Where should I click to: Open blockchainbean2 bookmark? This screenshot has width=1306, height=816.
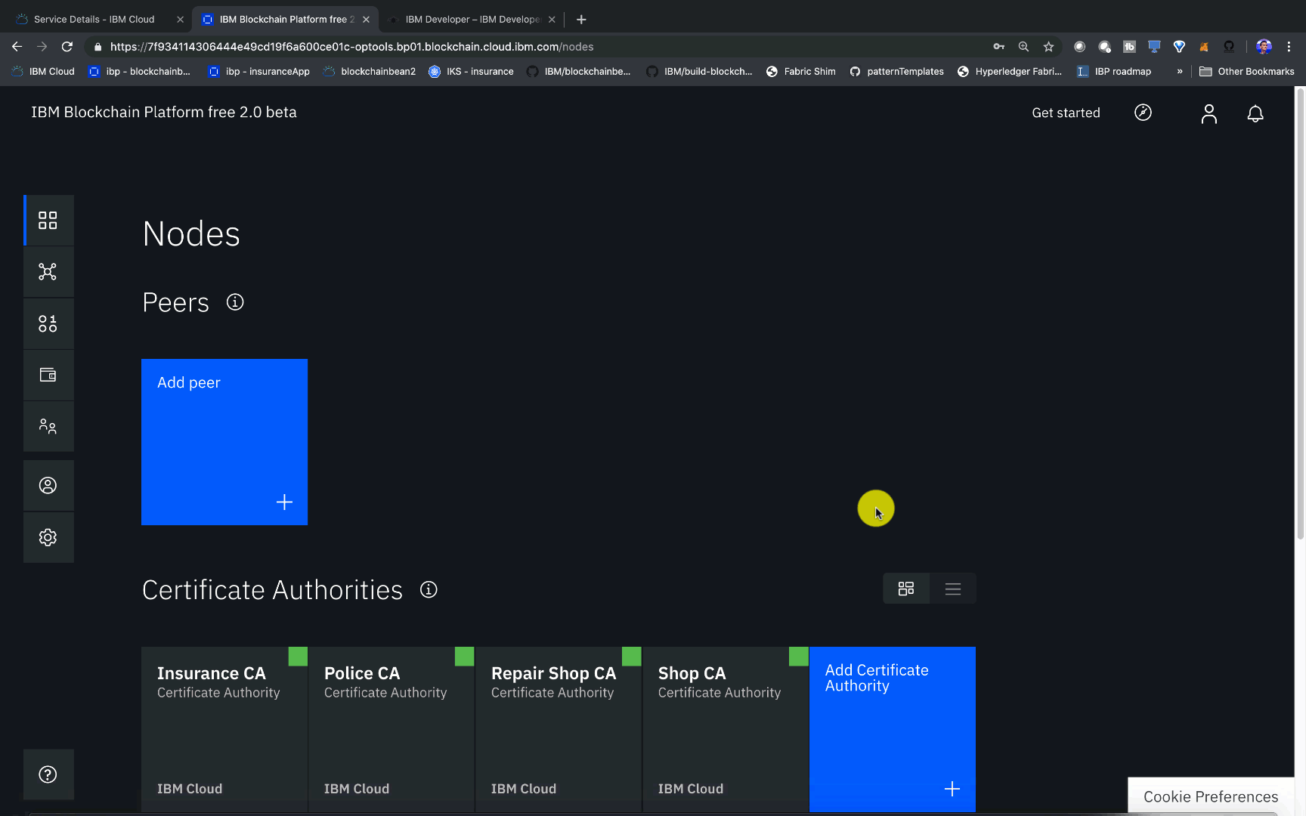click(x=370, y=71)
